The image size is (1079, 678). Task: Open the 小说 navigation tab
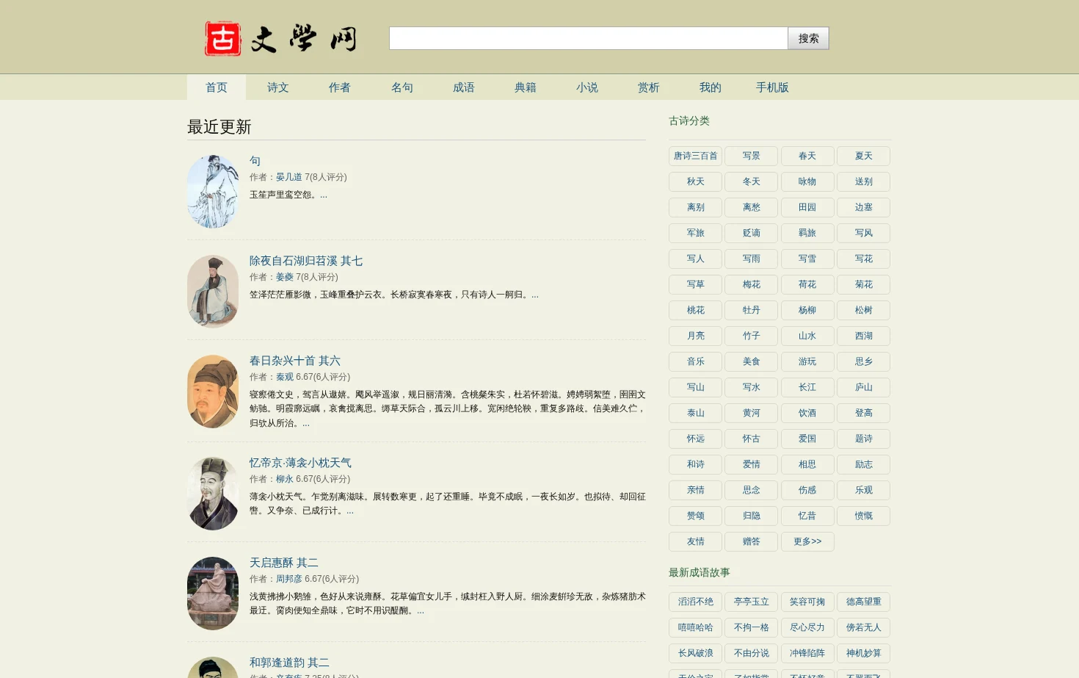pos(587,87)
